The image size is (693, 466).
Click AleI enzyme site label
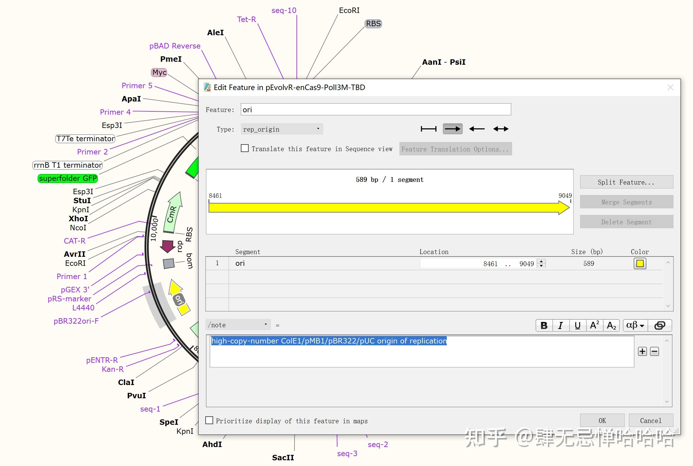click(215, 33)
